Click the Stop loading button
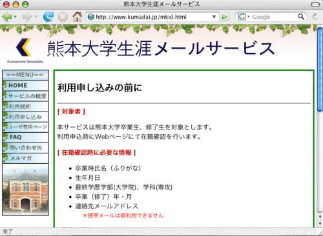 [x=63, y=17]
